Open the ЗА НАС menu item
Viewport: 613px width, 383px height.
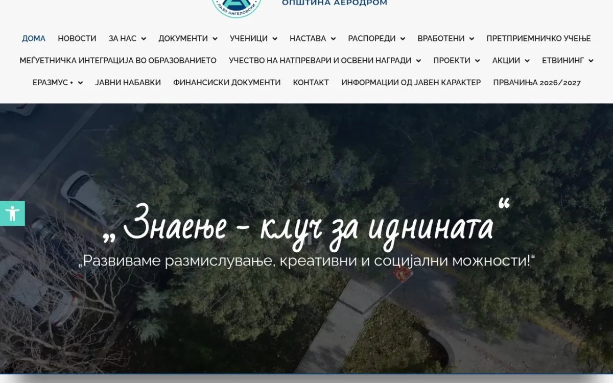[x=123, y=39]
